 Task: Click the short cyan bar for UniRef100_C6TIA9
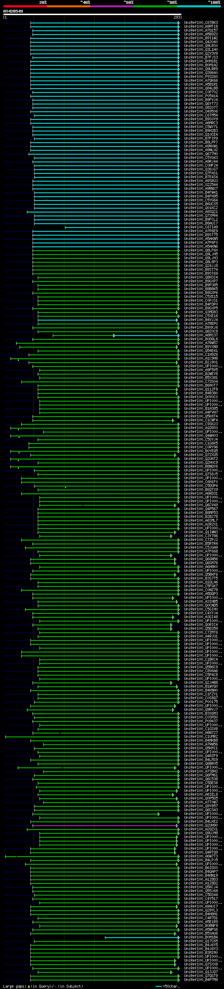122,227
